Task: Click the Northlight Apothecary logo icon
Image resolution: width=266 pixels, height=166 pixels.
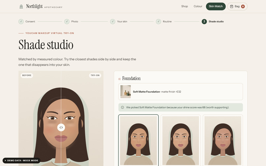Action: point(21,7)
